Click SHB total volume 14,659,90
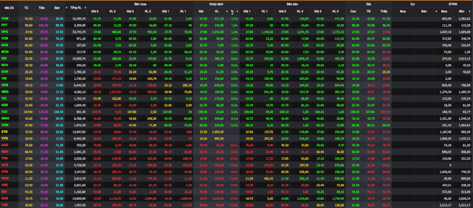473x208 pixels. click(x=79, y=198)
